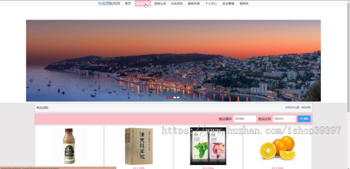Screen dimensions: 350x169
Task: Click the coastal sunset banner image
Action: click(173, 61)
